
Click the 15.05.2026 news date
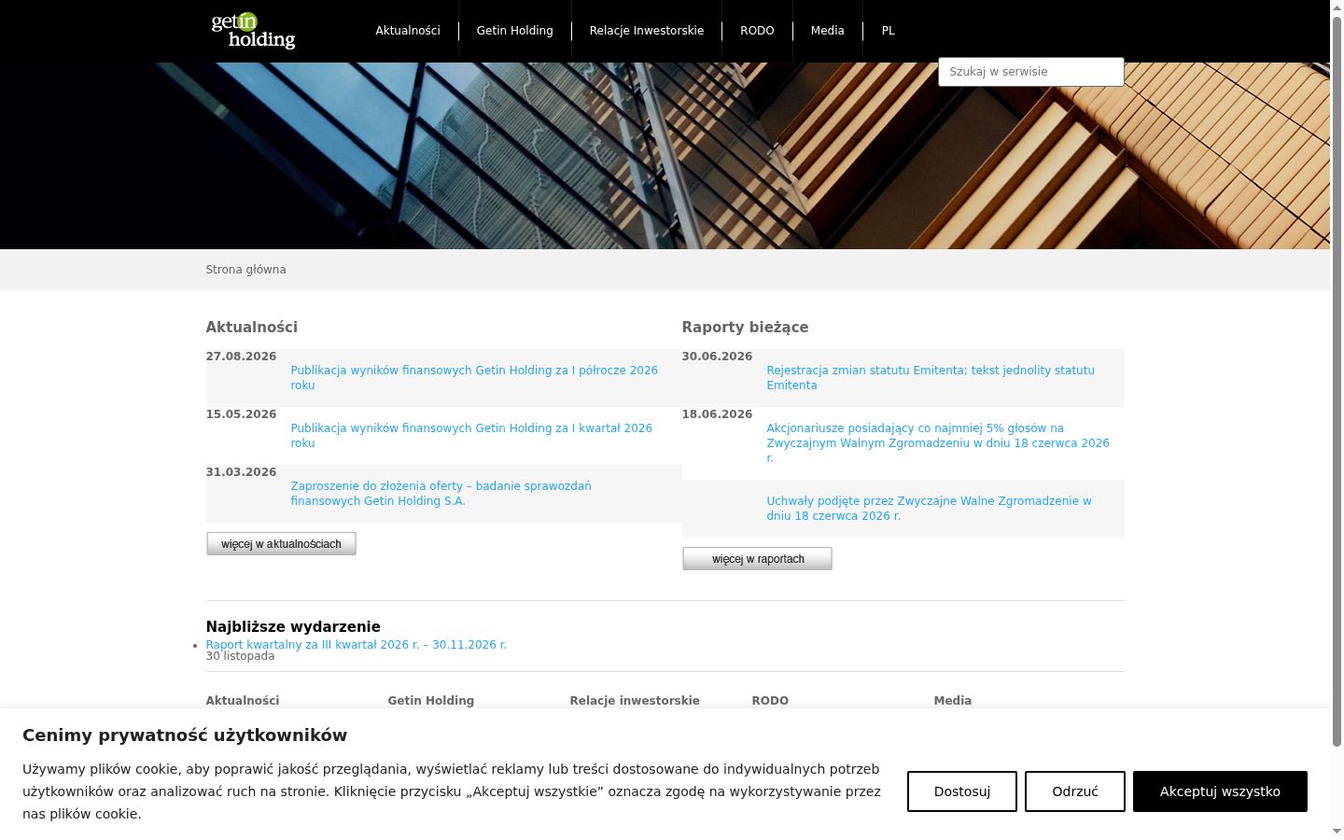coord(242,414)
